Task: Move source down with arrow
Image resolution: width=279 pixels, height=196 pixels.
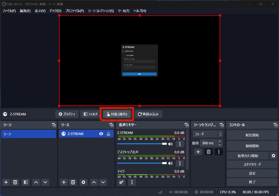Action: (103, 182)
